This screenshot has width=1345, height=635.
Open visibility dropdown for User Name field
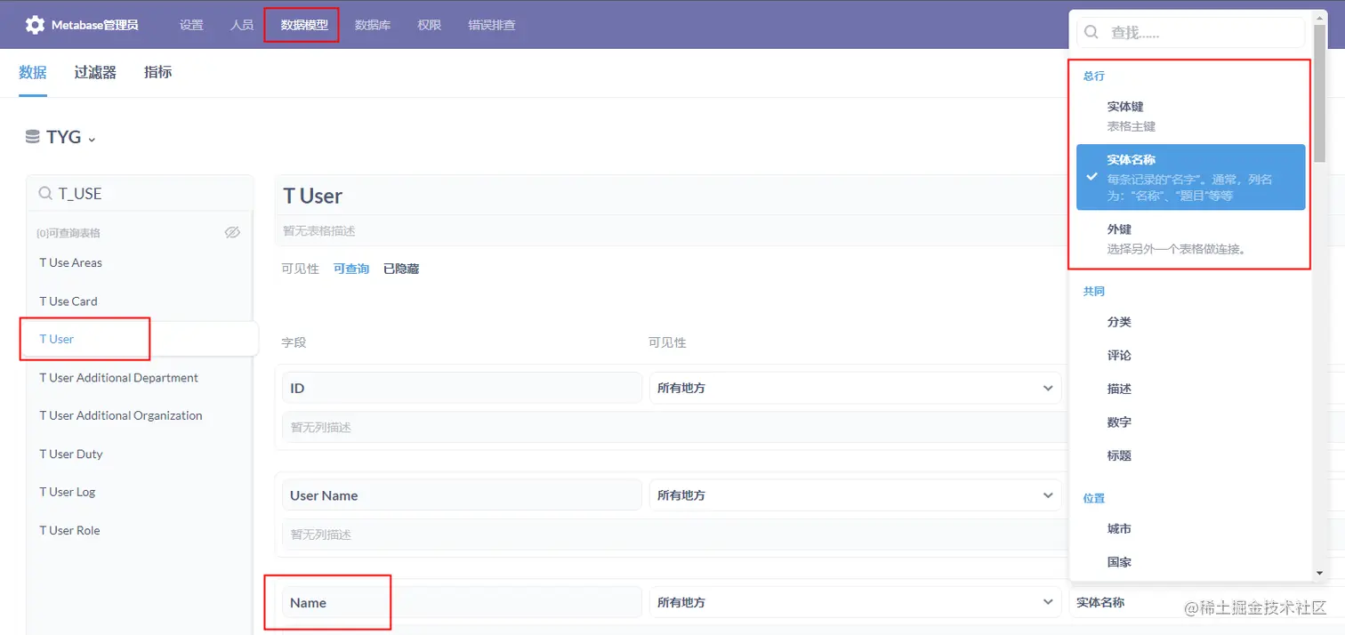[x=855, y=495]
